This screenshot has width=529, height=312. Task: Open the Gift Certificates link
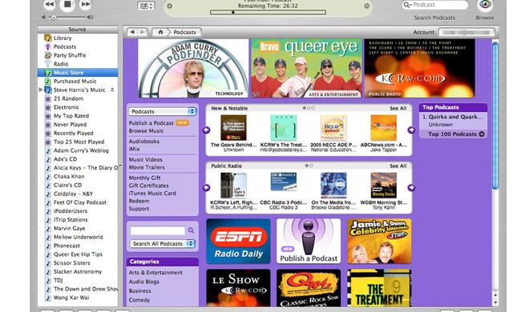coord(148,186)
